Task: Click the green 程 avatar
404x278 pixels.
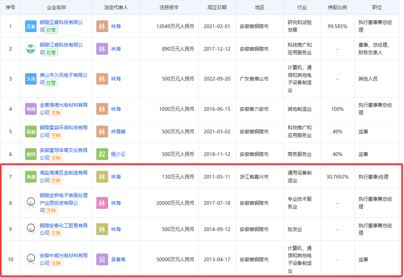Action: tap(102, 154)
